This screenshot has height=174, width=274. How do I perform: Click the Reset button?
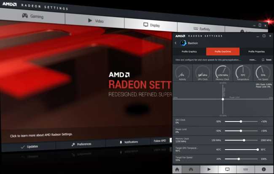click(x=267, y=60)
